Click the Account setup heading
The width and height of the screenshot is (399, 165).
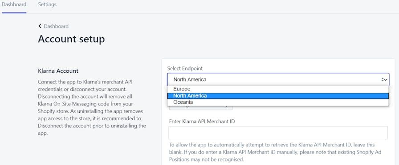tap(71, 39)
